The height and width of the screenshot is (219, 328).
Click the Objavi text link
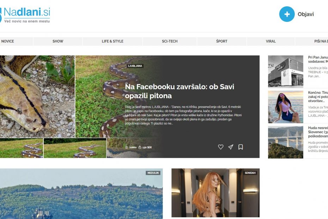click(x=306, y=14)
